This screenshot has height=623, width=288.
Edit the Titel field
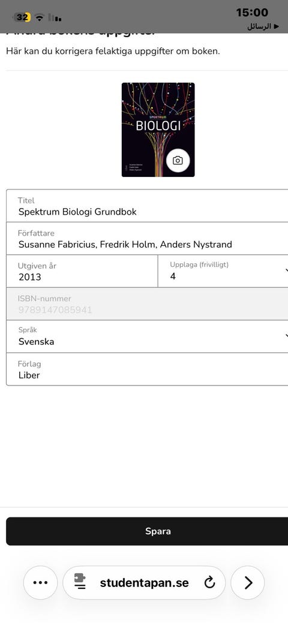click(x=147, y=206)
